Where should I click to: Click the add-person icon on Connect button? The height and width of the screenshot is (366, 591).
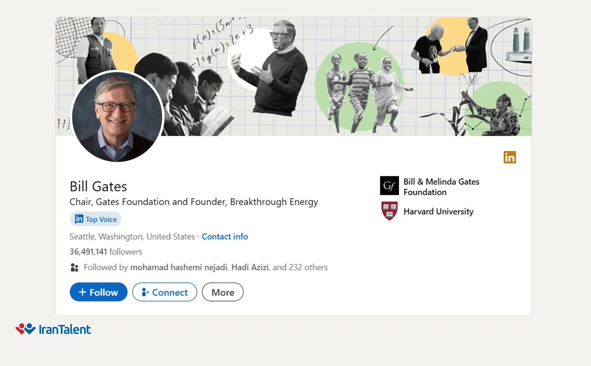[x=145, y=292]
